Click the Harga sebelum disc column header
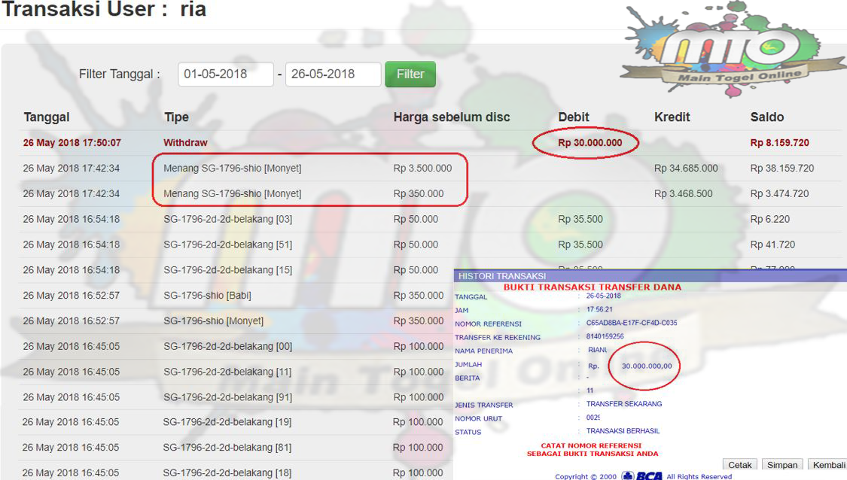Screen dimensions: 847x480 (452, 117)
